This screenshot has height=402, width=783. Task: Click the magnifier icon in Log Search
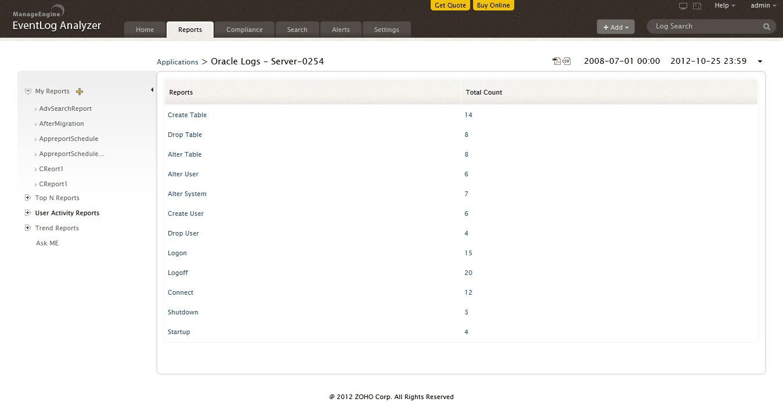(767, 27)
